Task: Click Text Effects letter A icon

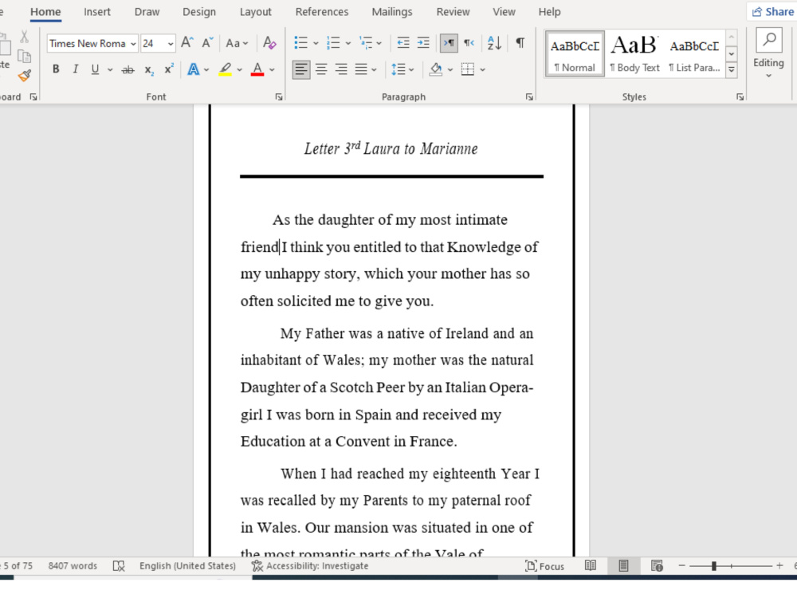Action: click(x=193, y=69)
